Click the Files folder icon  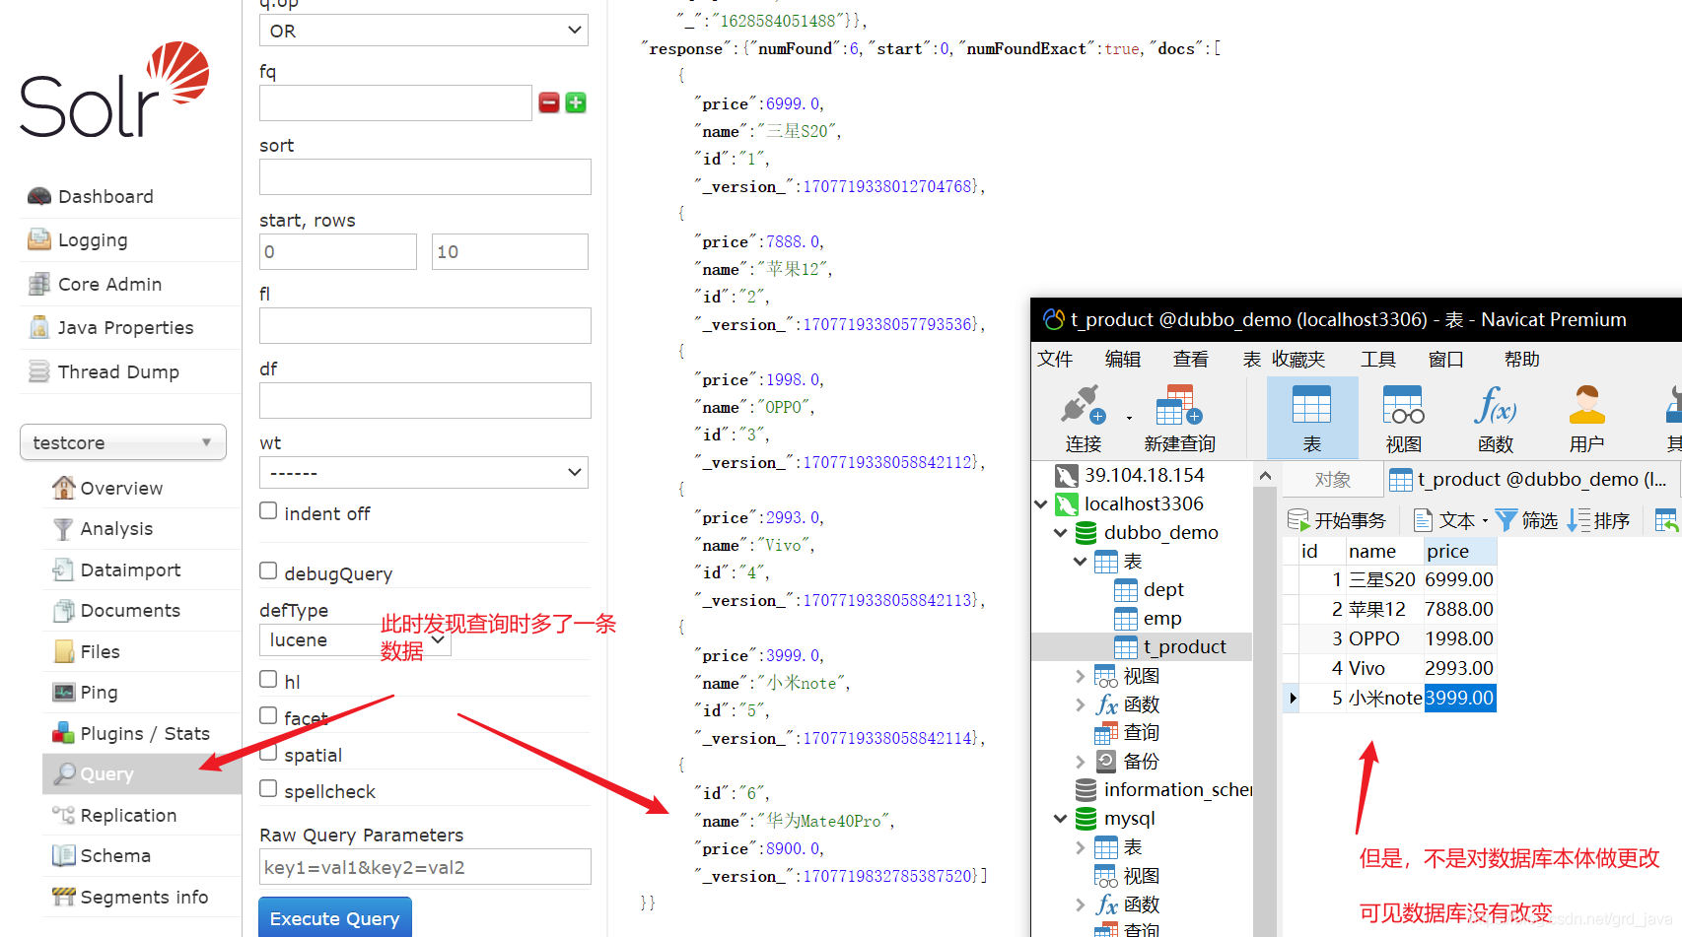64,651
